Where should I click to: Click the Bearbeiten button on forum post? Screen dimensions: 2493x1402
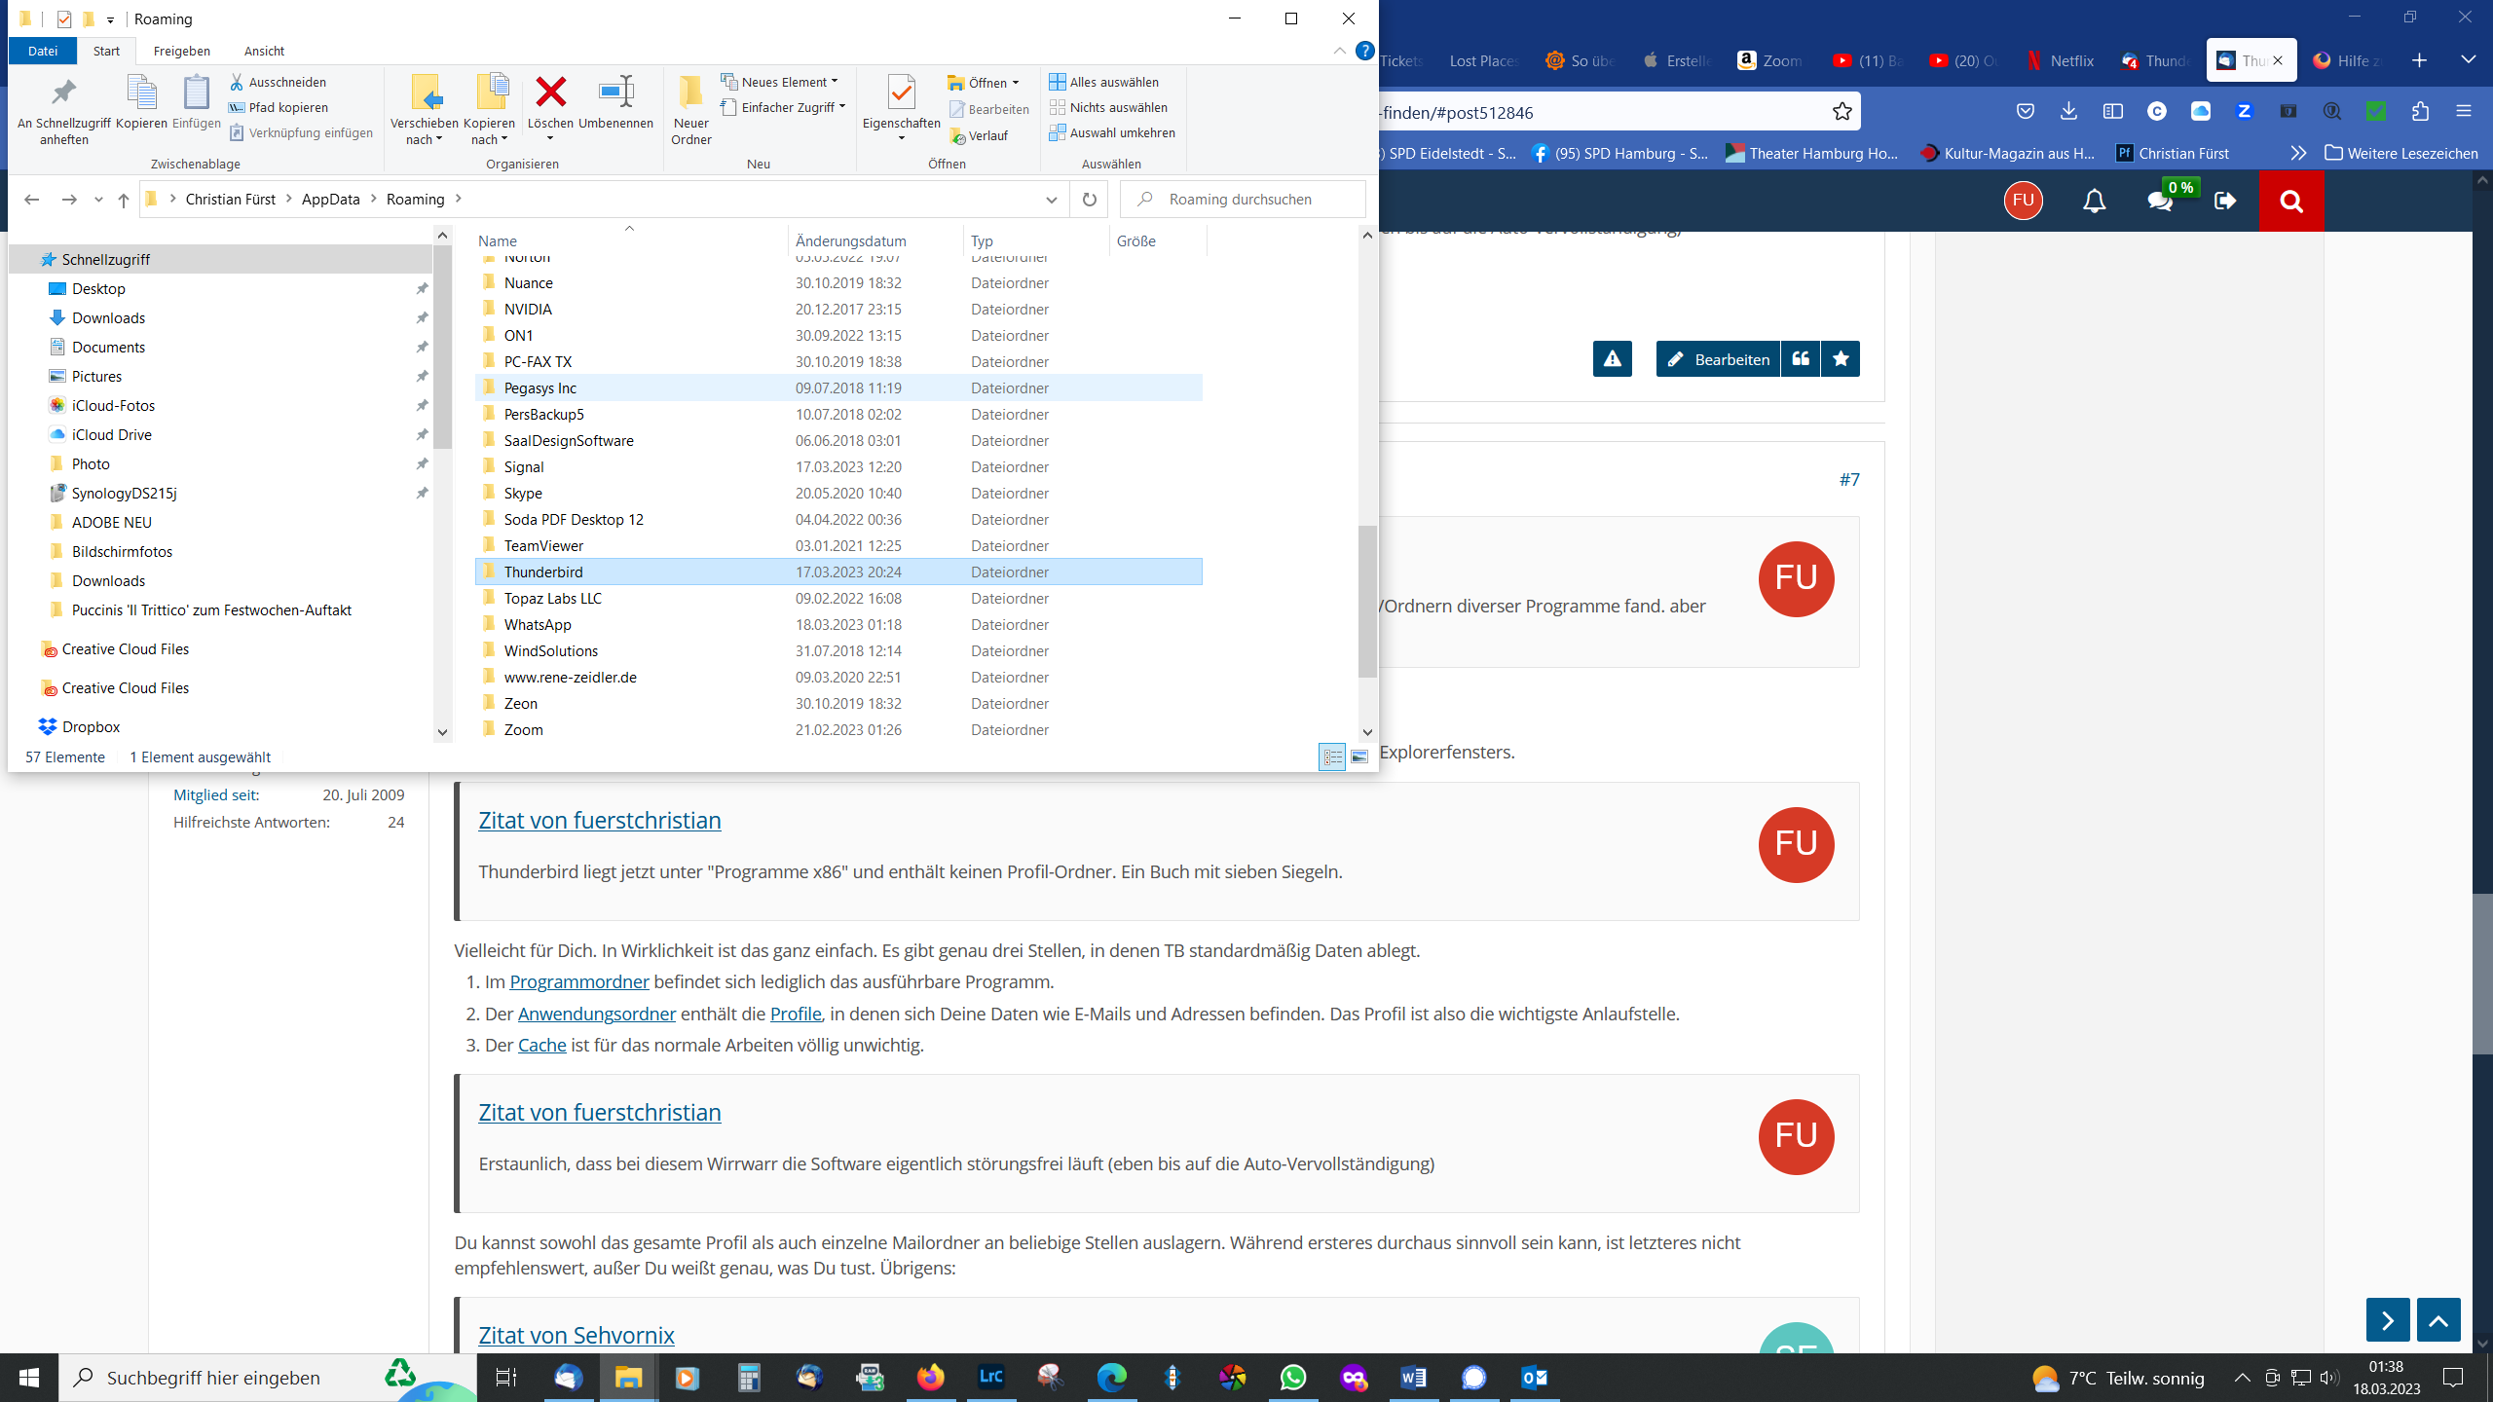[x=1718, y=359]
